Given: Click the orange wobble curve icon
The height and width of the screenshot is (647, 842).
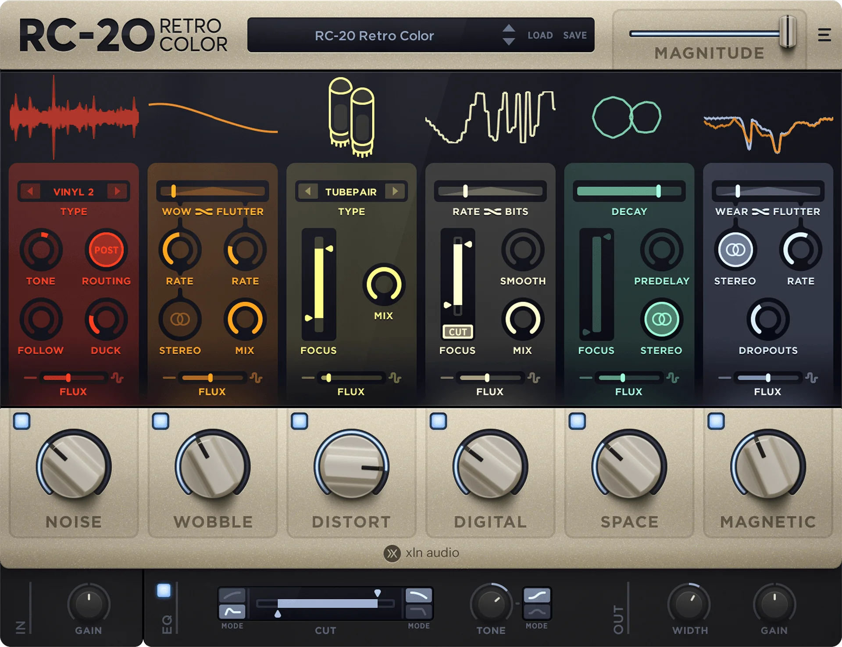Looking at the screenshot, I should click(x=214, y=118).
